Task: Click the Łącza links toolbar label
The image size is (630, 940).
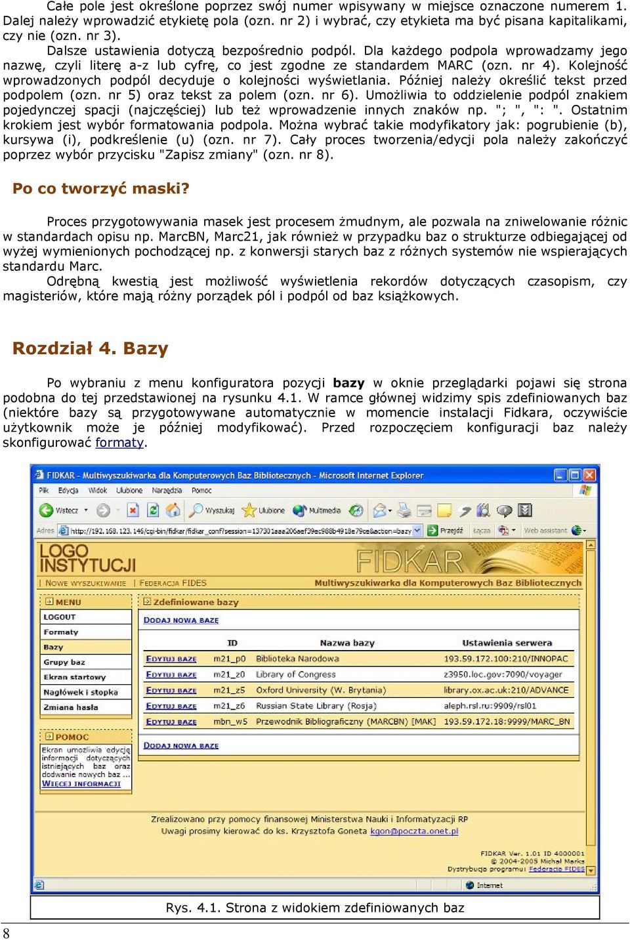Action: (x=482, y=530)
